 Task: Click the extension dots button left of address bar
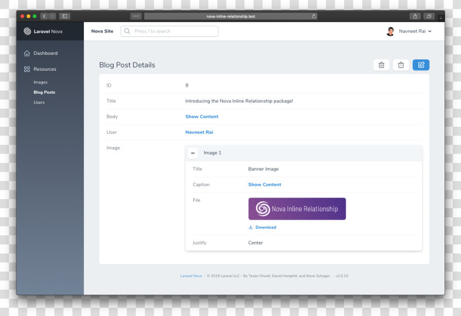point(136,16)
